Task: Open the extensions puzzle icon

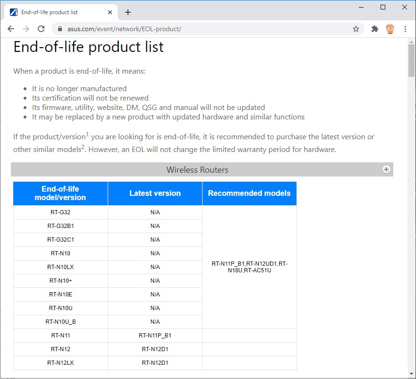Action: [375, 29]
